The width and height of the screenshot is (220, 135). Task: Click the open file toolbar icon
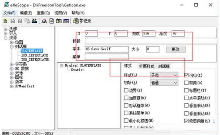[5, 21]
